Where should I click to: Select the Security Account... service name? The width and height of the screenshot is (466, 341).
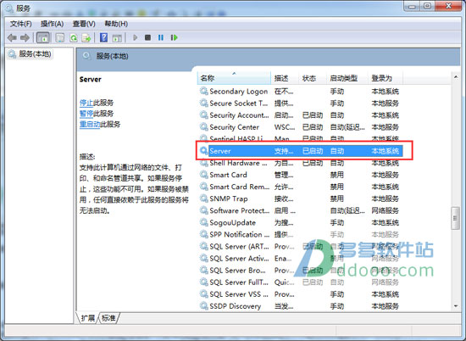point(239,115)
